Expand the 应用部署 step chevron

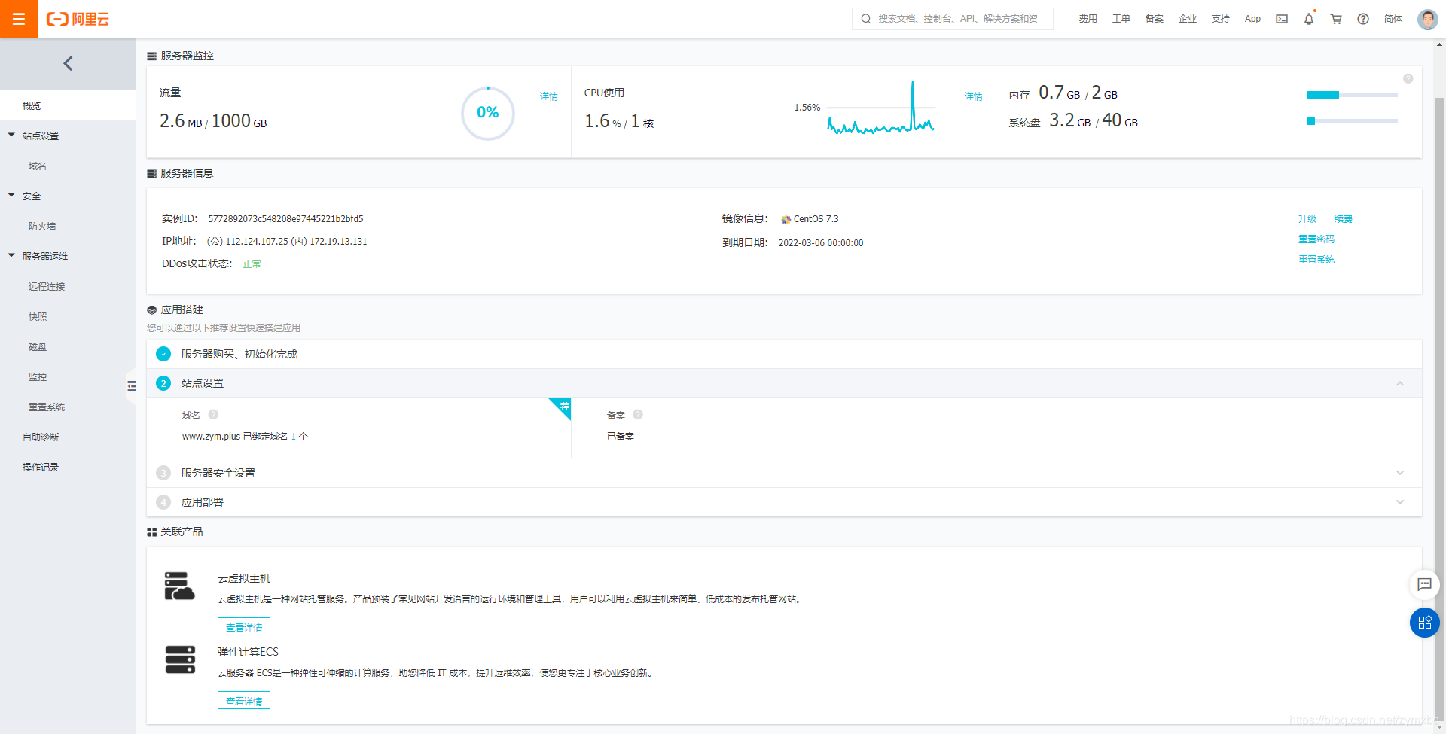coord(1400,502)
